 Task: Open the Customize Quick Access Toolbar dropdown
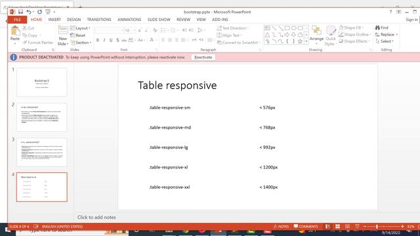(x=54, y=12)
